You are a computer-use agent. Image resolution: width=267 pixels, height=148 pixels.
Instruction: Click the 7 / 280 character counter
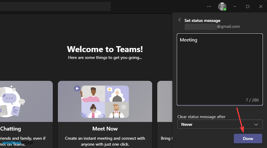[x=252, y=100]
